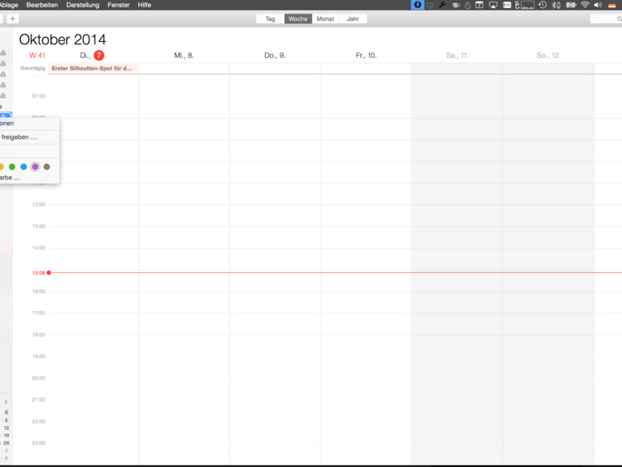This screenshot has height=467, width=622.
Task: Select the day header 'Di., 7.'
Action: [x=94, y=55]
